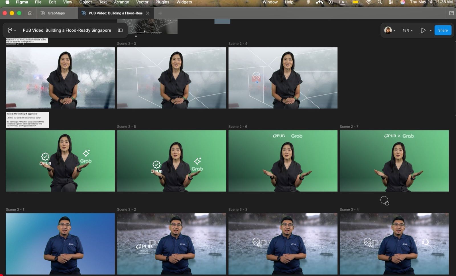Open the Figma main menu icon
Image resolution: width=456 pixels, height=276 pixels.
pyautogui.click(x=10, y=30)
